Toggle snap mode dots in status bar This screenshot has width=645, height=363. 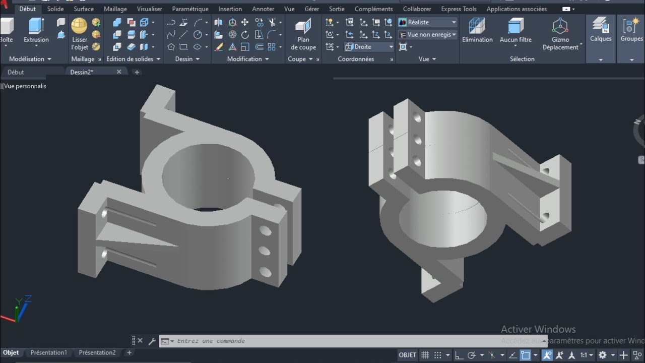point(438,355)
